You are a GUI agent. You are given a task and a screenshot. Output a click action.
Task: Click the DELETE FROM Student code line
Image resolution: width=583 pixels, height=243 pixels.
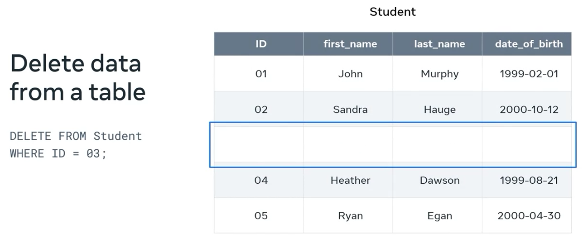76,136
